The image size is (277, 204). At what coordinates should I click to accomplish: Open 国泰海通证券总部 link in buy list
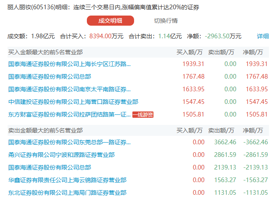point(50,77)
